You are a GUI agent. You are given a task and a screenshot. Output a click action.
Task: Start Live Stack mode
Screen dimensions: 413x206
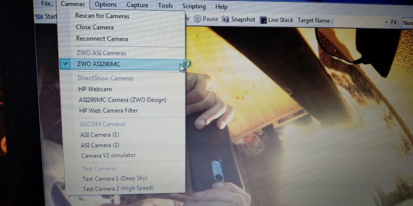276,20
